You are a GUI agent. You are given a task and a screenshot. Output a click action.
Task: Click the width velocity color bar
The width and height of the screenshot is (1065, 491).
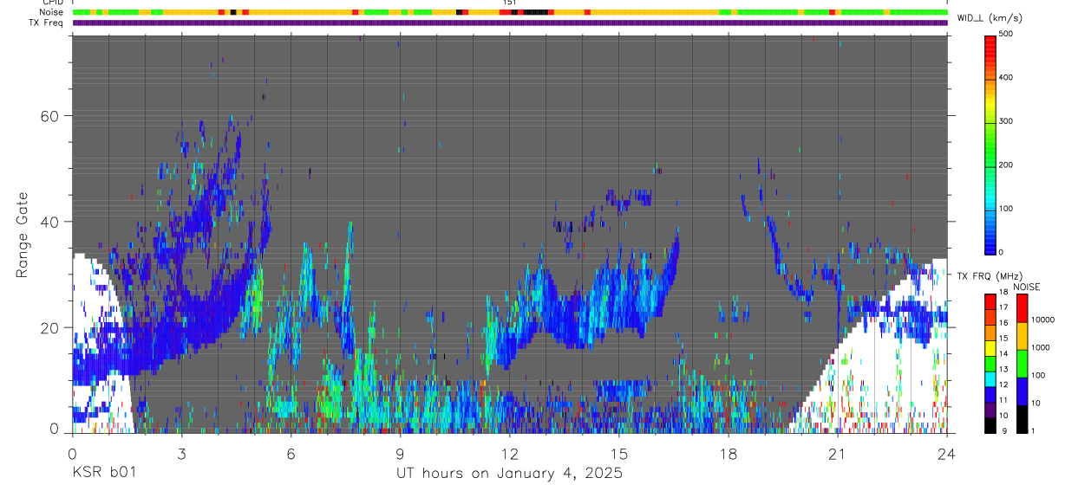[x=990, y=144]
